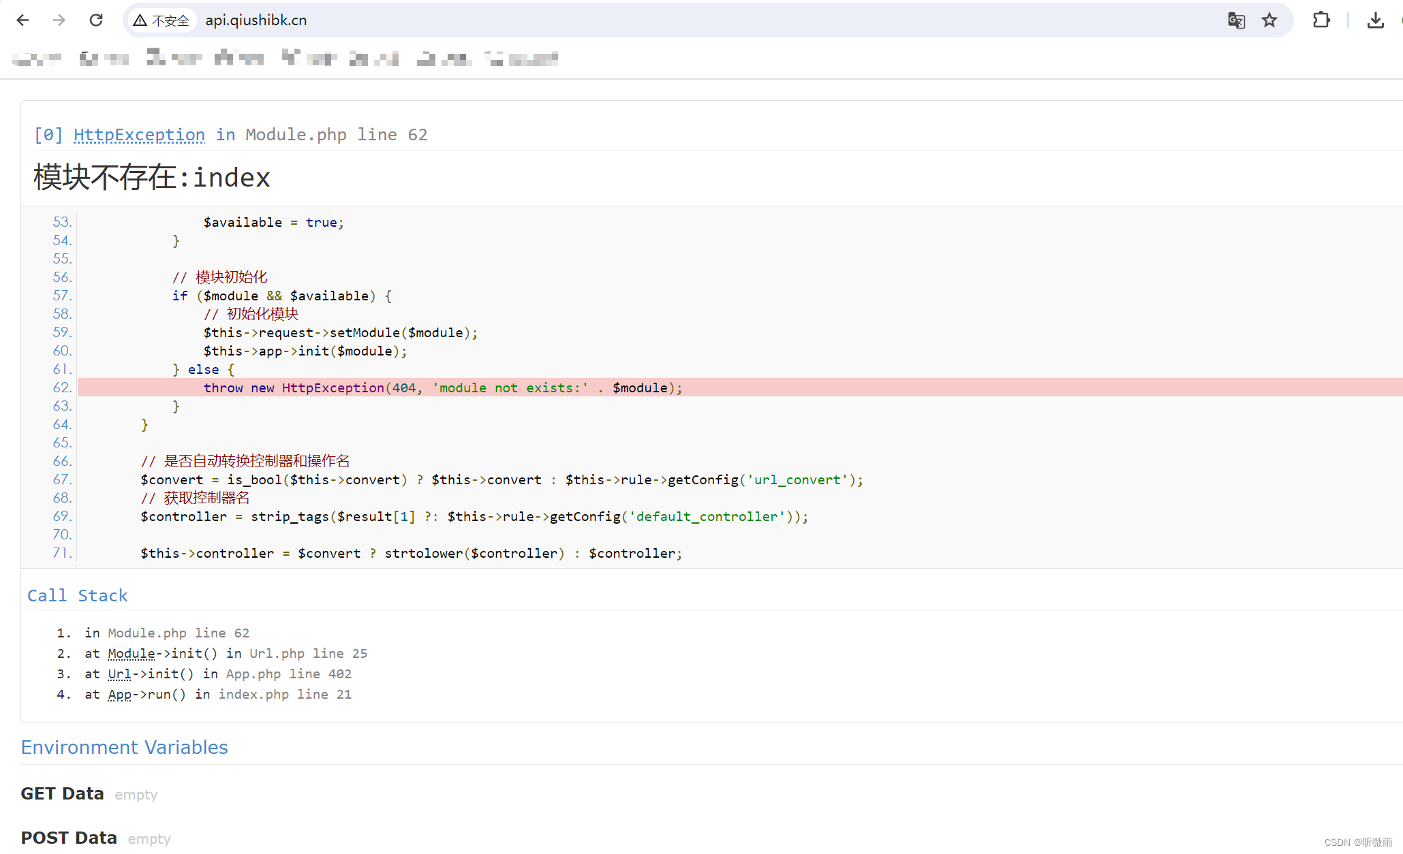Click the Environment Variables heading
Image resolution: width=1403 pixels, height=854 pixels.
pyautogui.click(x=125, y=748)
